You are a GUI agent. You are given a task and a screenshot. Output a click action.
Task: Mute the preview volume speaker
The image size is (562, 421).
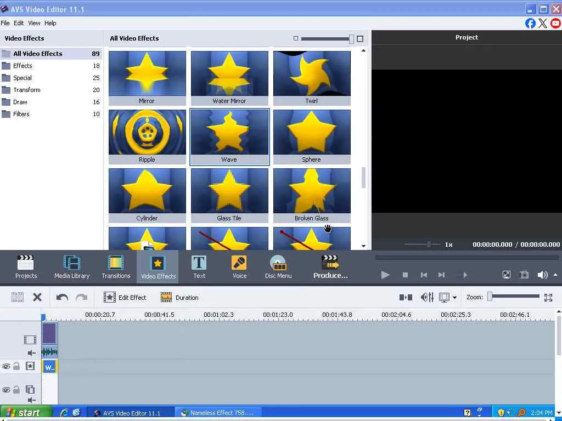(x=542, y=275)
